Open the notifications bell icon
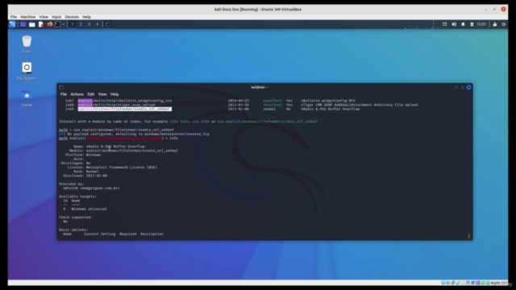Image resolution: width=516 pixels, height=290 pixels. coord(463,24)
